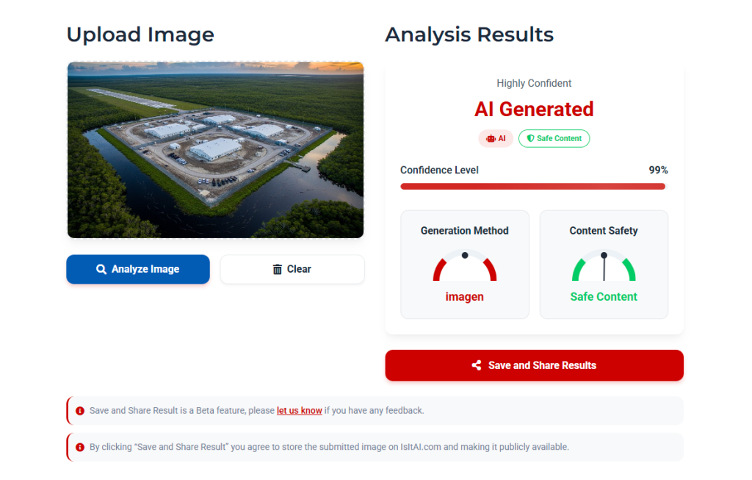Image resolution: width=752 pixels, height=480 pixels.
Task: Click the magnifier icon in Analyze Image
Action: pyautogui.click(x=101, y=269)
